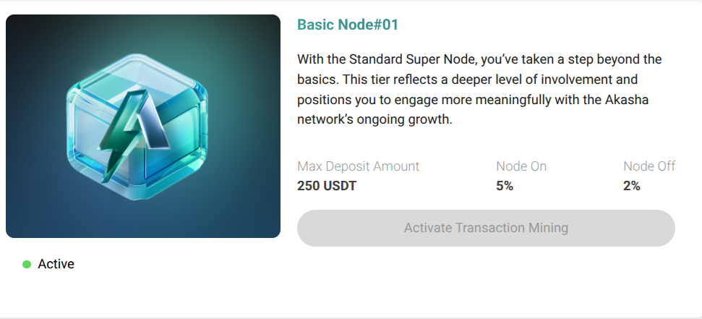This screenshot has width=702, height=319.
Task: Click the text 'Transaction Mining' in the grey button
Action: [512, 228]
